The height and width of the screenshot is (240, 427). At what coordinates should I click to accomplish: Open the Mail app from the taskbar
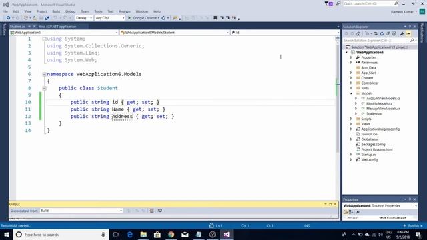tap(185, 235)
